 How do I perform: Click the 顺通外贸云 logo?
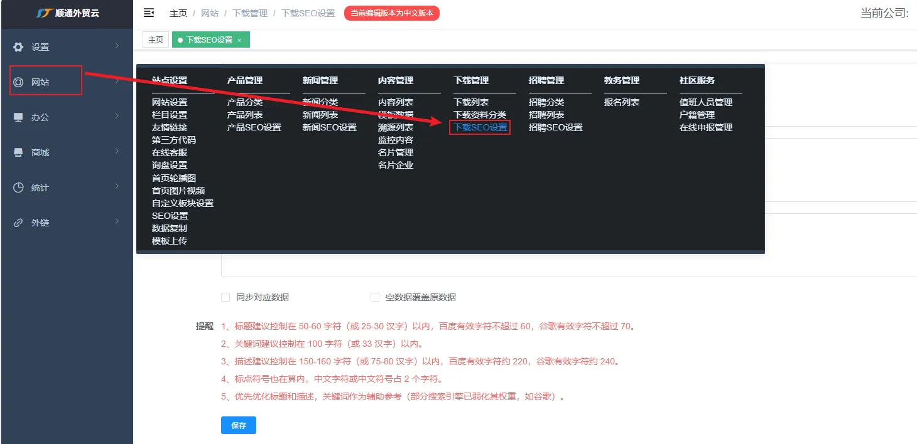(67, 13)
